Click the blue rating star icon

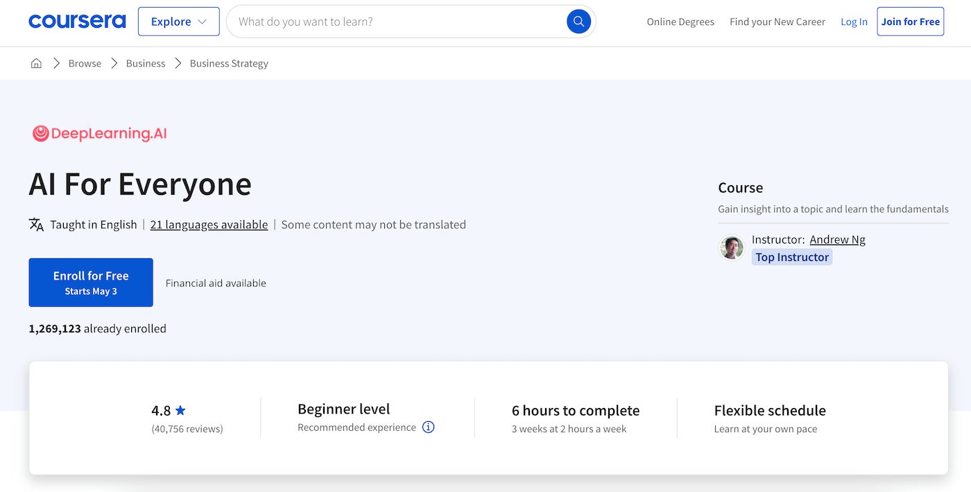coord(180,410)
